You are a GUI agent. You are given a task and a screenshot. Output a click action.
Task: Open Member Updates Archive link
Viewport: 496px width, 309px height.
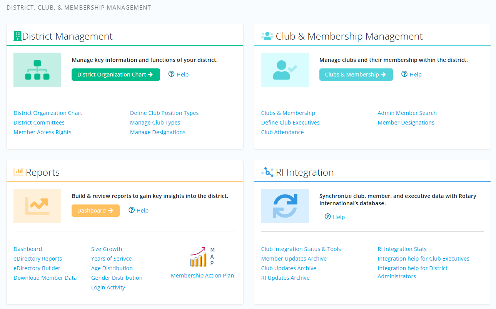294,259
